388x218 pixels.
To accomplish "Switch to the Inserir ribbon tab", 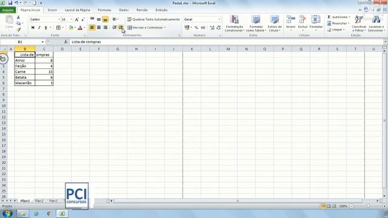I will click(52, 10).
